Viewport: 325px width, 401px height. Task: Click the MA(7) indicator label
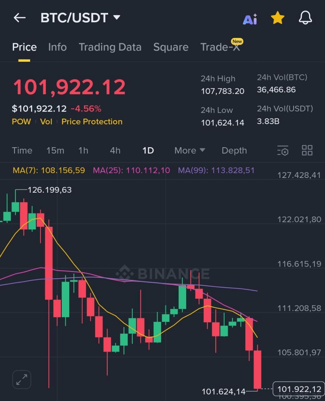pos(49,170)
